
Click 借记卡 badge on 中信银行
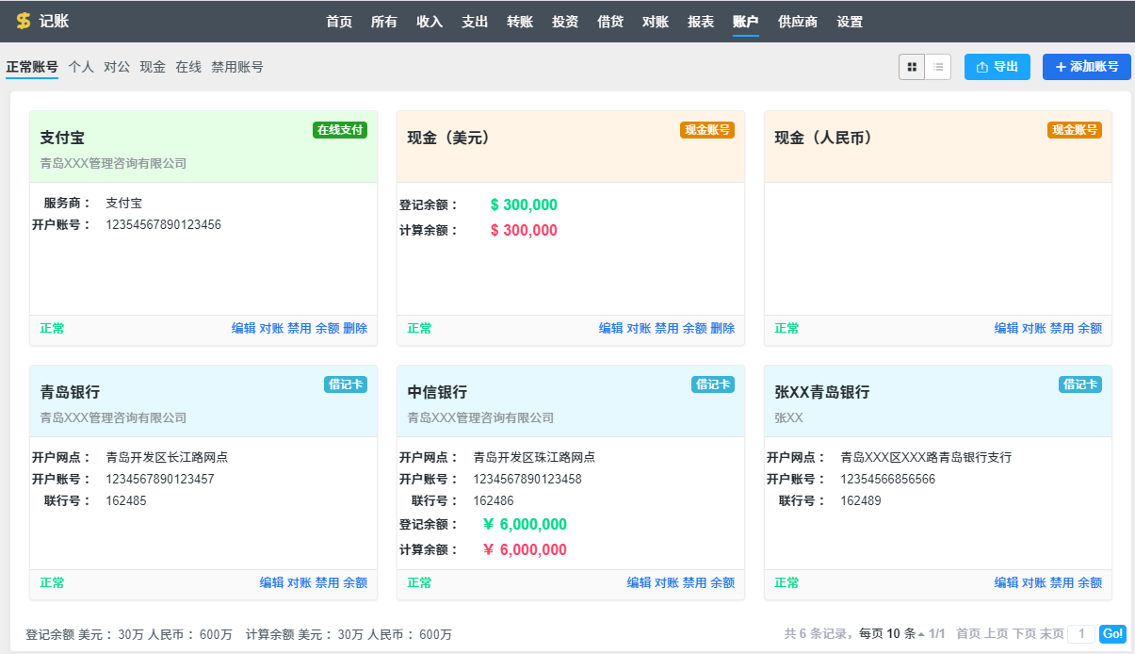point(713,384)
